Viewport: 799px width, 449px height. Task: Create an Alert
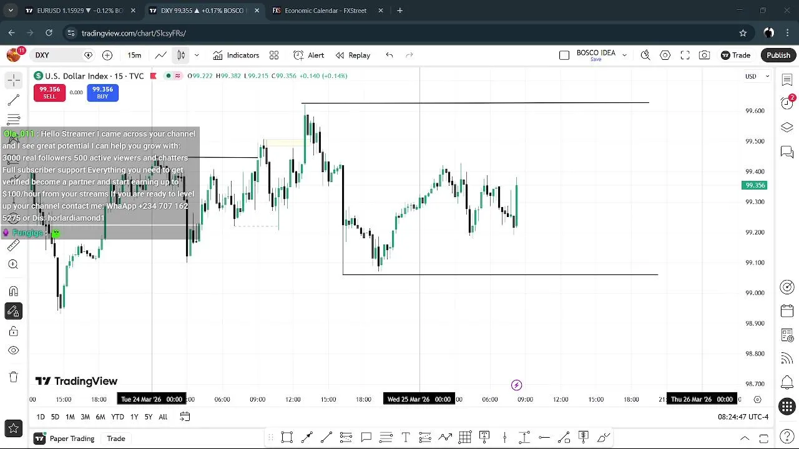click(309, 56)
